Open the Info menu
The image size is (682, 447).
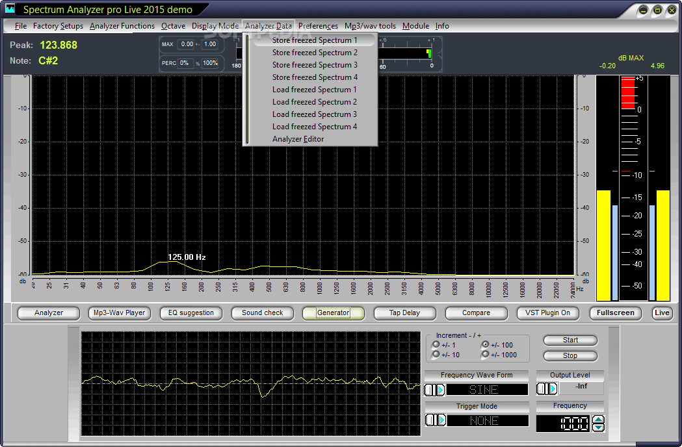click(x=442, y=26)
